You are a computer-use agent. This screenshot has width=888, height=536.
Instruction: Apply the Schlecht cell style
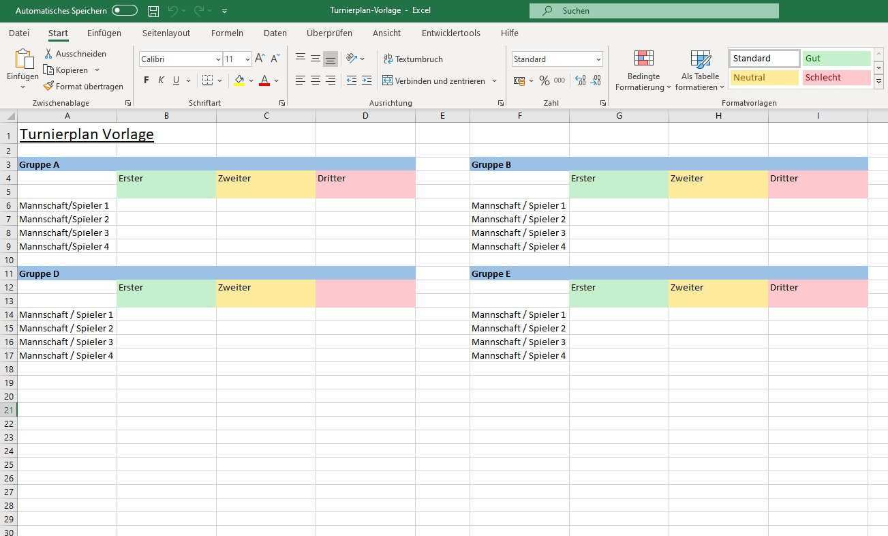(x=836, y=78)
